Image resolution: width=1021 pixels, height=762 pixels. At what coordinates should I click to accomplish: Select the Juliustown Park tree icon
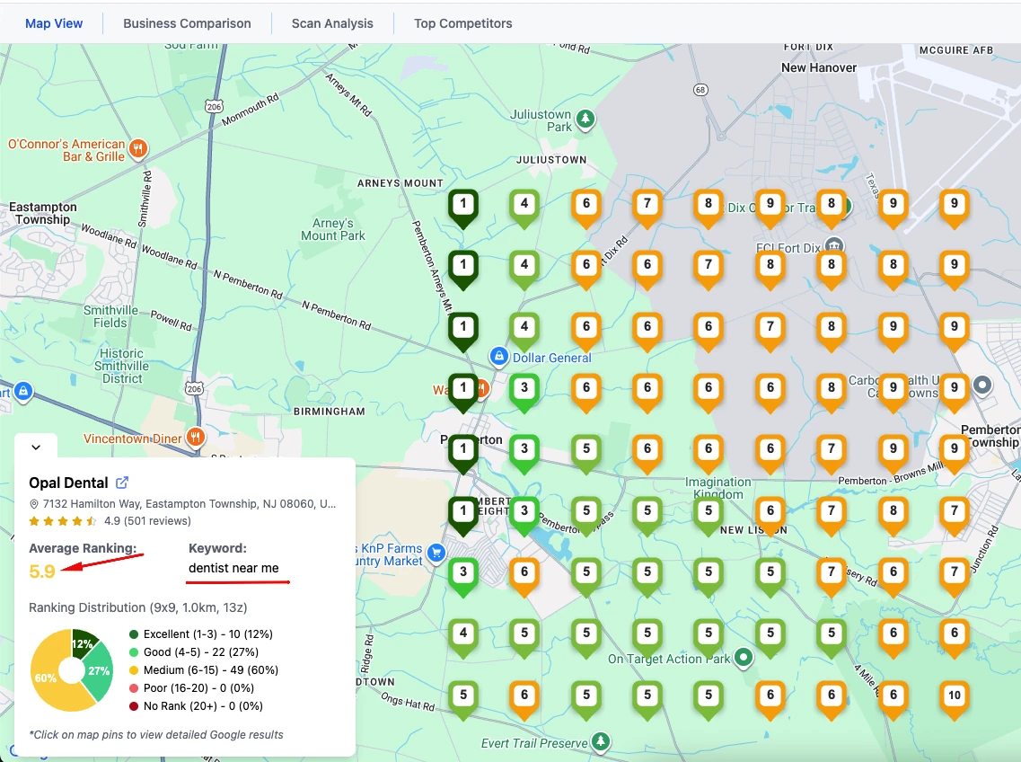(585, 119)
